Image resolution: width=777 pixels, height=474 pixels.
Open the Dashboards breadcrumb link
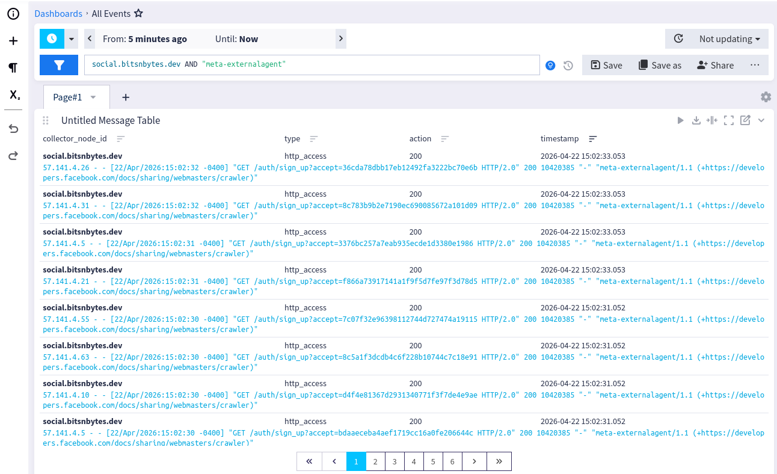58,13
